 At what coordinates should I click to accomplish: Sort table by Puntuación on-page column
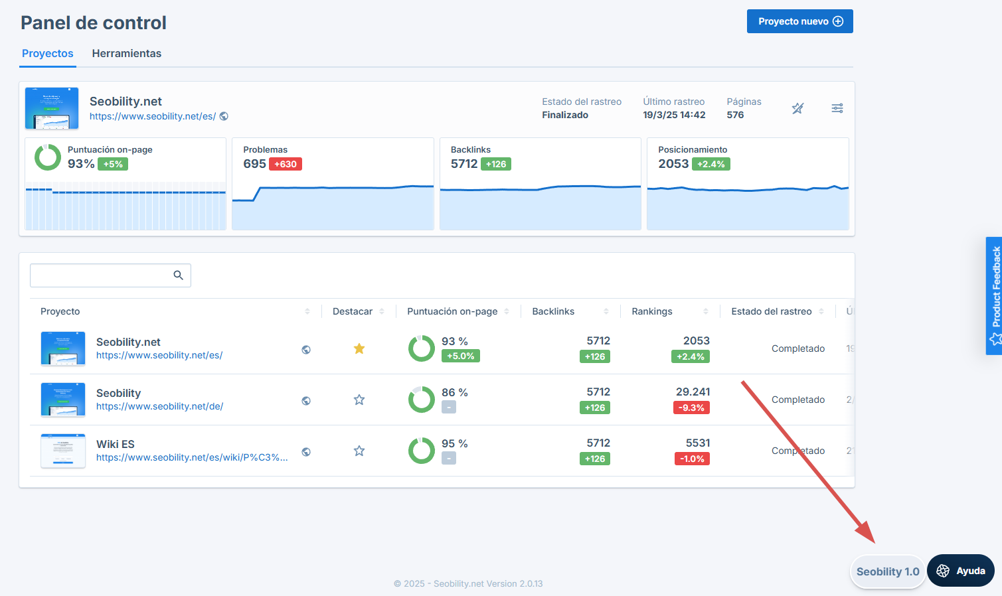coord(507,311)
